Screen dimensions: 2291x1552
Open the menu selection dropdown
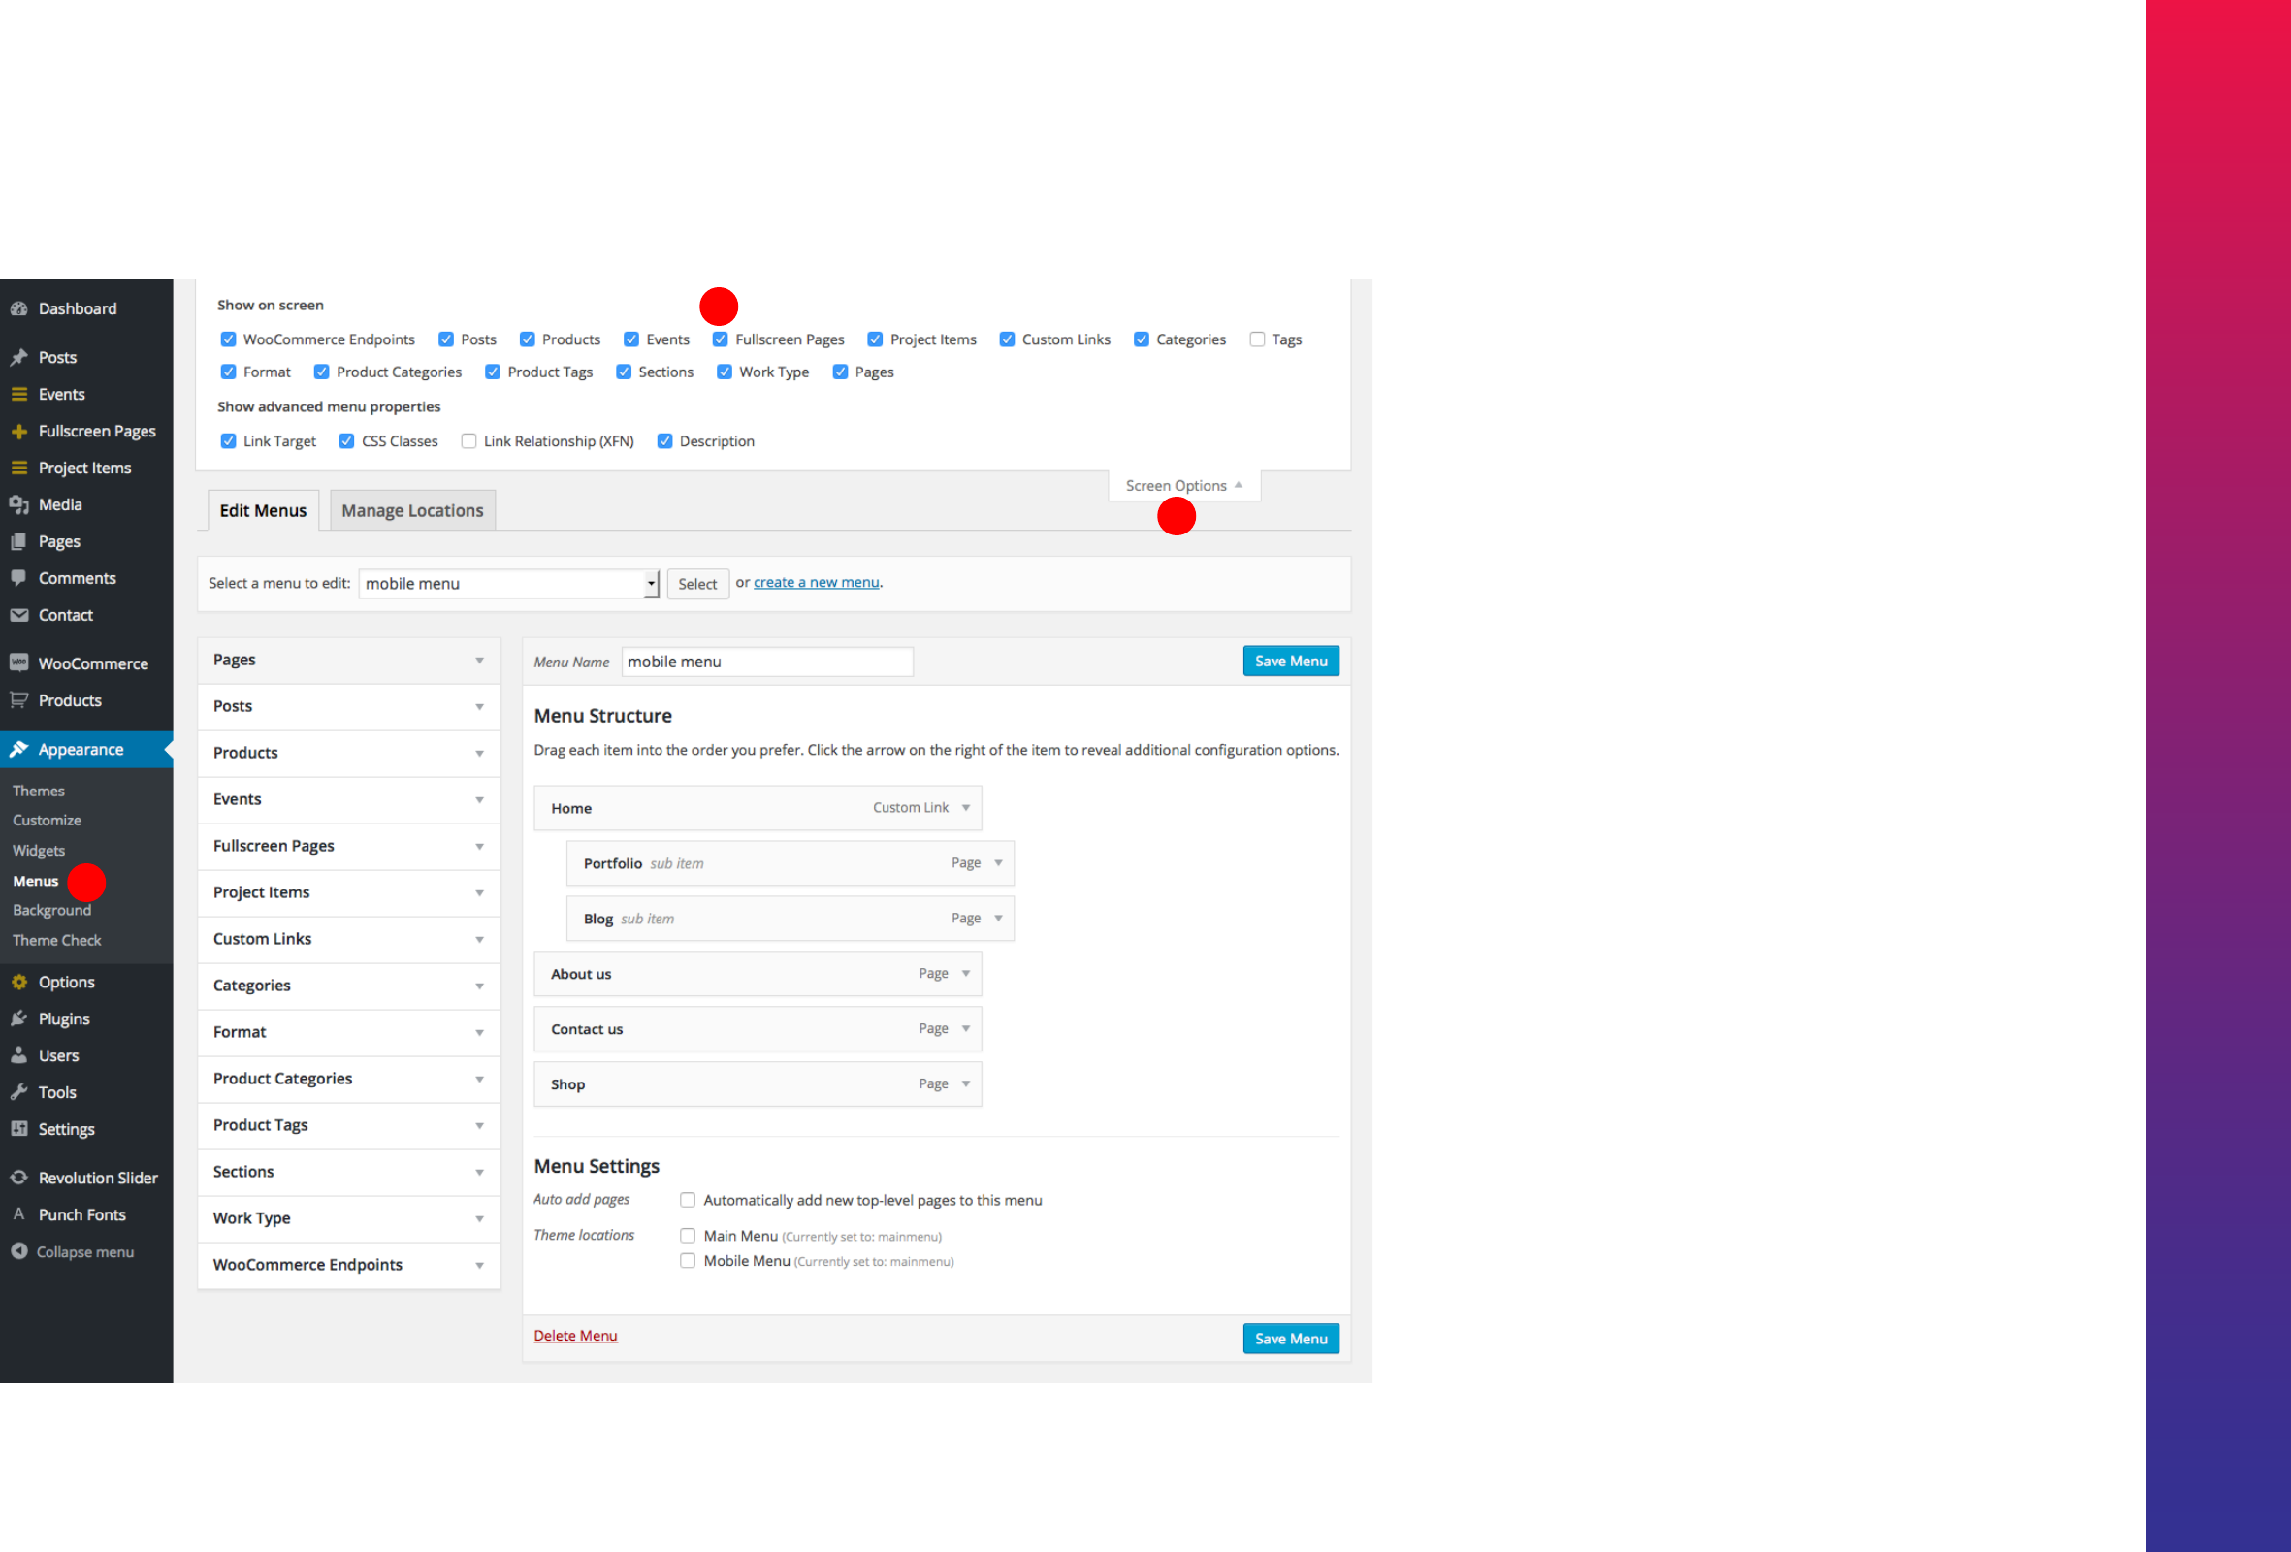[x=508, y=584]
